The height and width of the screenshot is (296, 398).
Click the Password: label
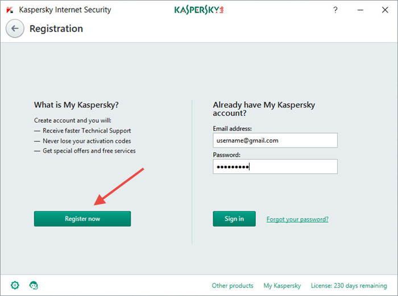(226, 155)
